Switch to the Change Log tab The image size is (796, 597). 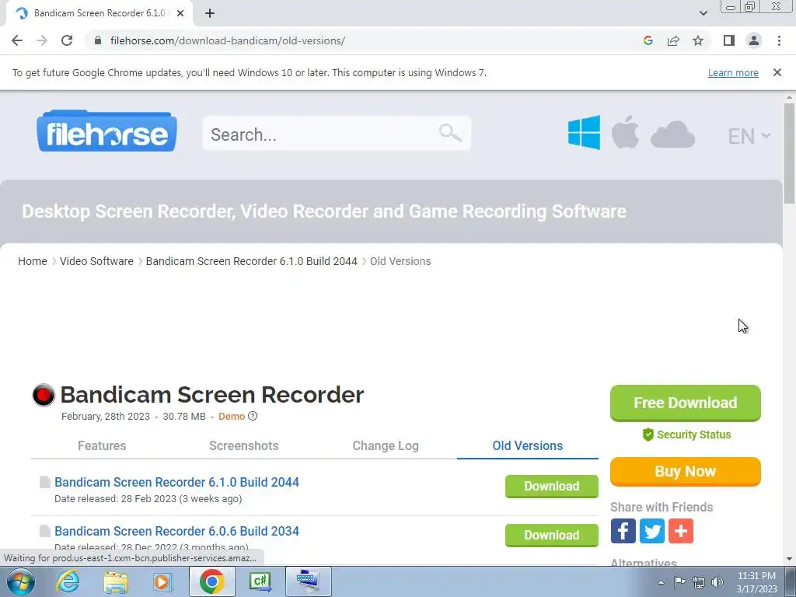pos(386,445)
